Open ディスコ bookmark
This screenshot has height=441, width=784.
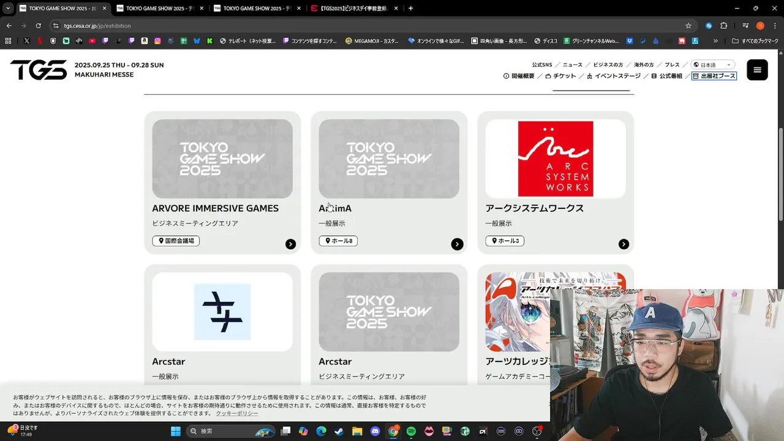tap(546, 41)
